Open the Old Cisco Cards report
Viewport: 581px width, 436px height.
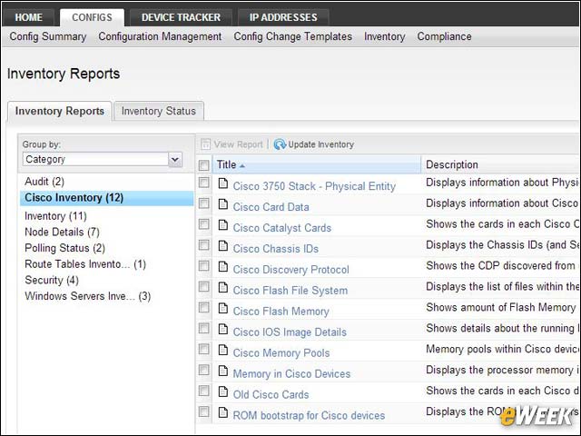[271, 394]
